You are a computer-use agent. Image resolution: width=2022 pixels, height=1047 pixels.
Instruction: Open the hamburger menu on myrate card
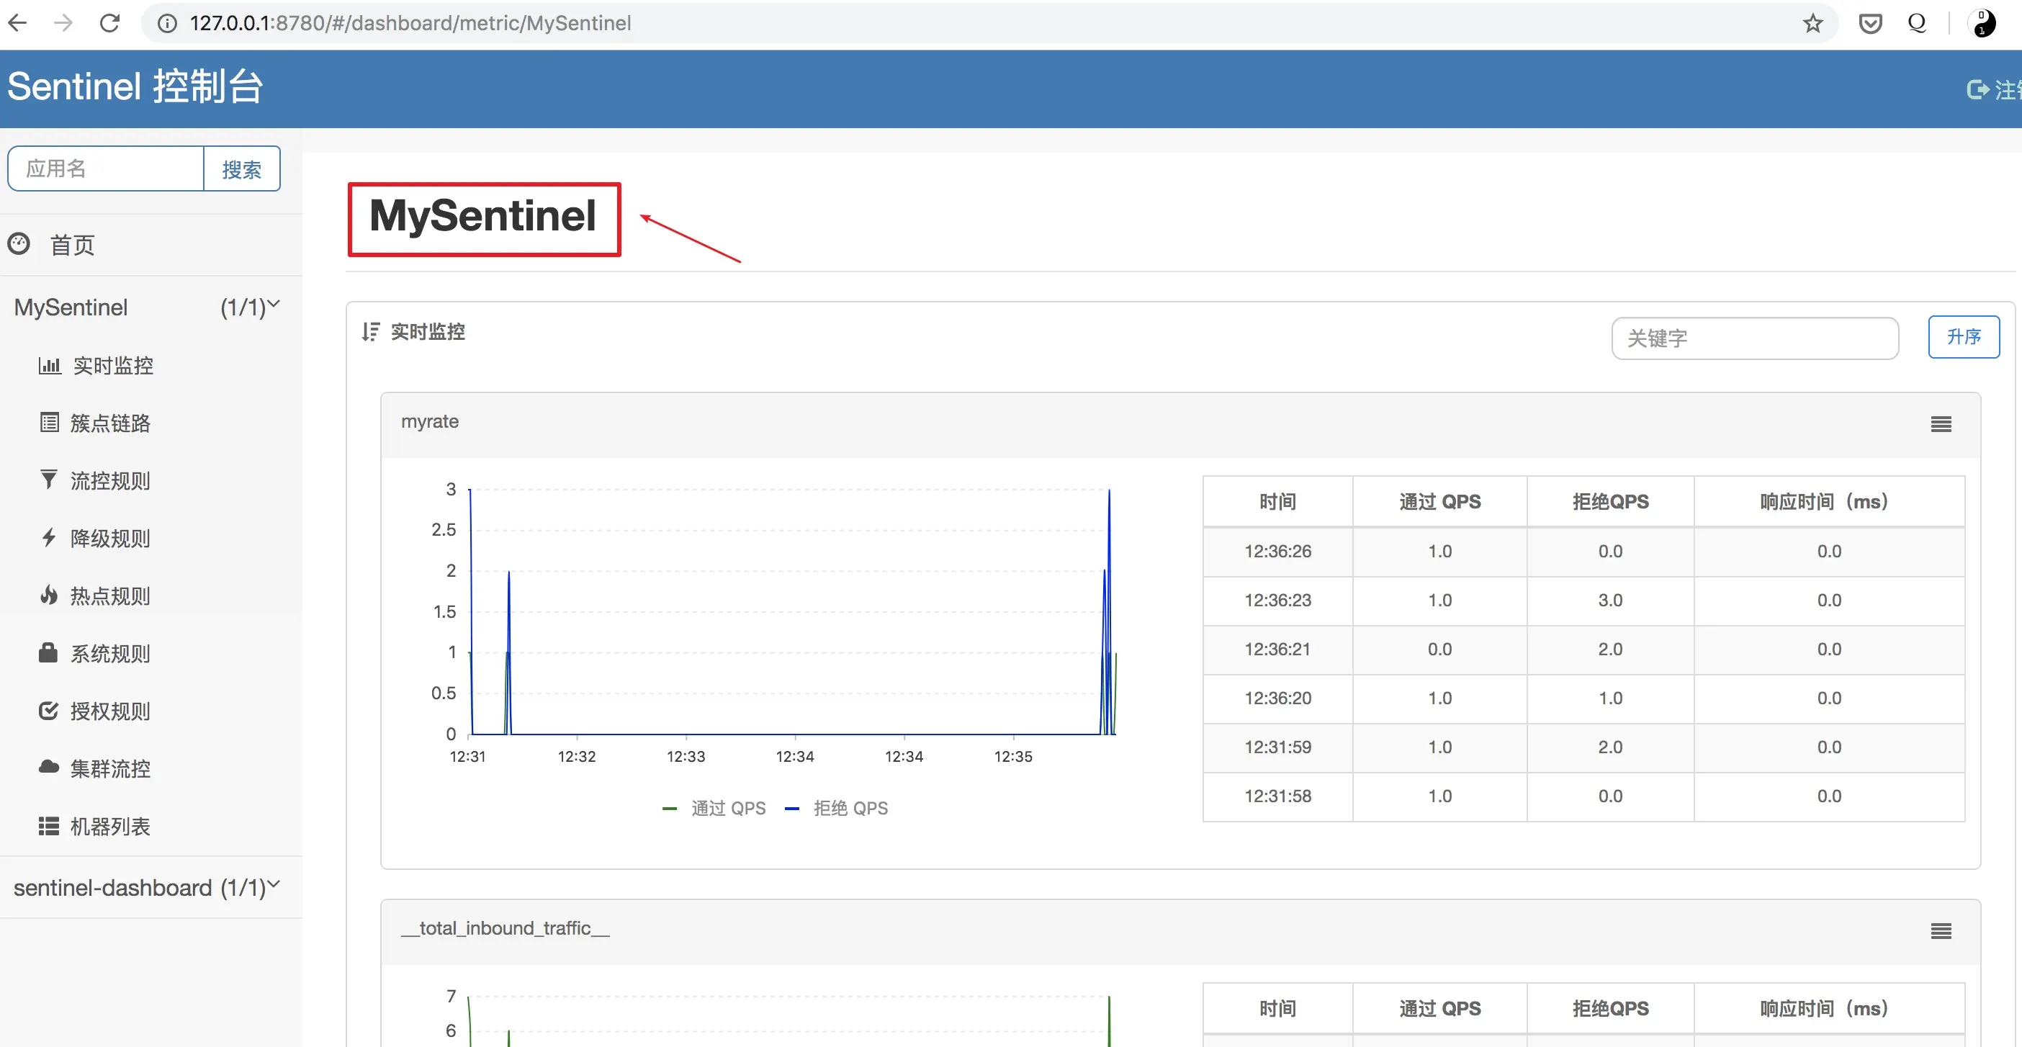tap(1941, 425)
